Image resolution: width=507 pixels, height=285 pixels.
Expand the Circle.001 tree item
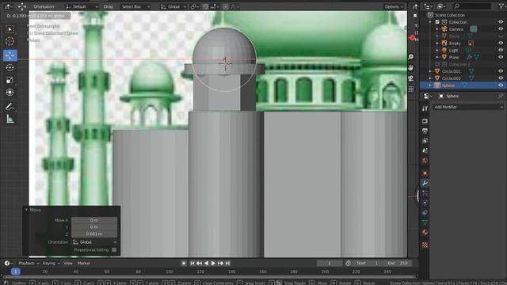430,71
